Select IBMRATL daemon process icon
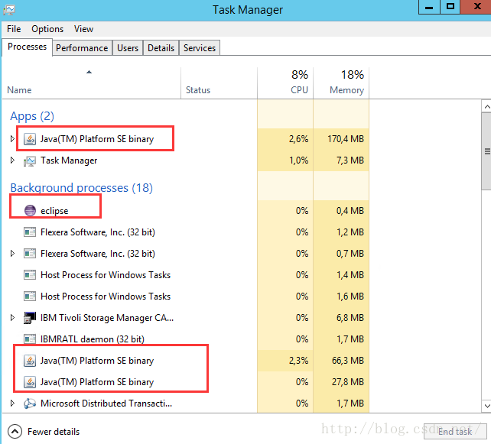The image size is (491, 444). 30,339
